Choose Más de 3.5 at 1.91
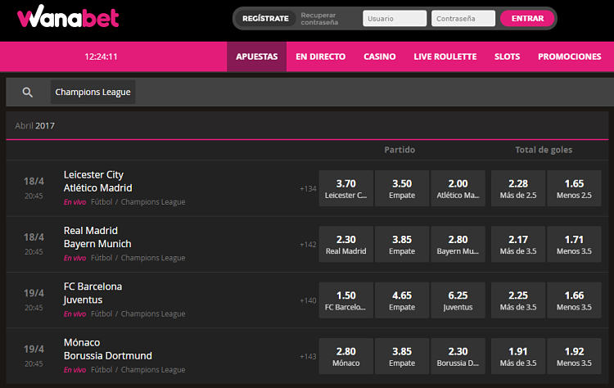614x388 pixels. click(518, 356)
